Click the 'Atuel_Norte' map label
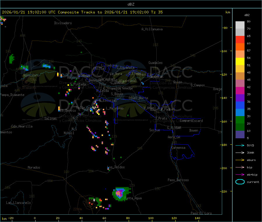The height and width of the screenshot is (222, 262). coord(138,98)
